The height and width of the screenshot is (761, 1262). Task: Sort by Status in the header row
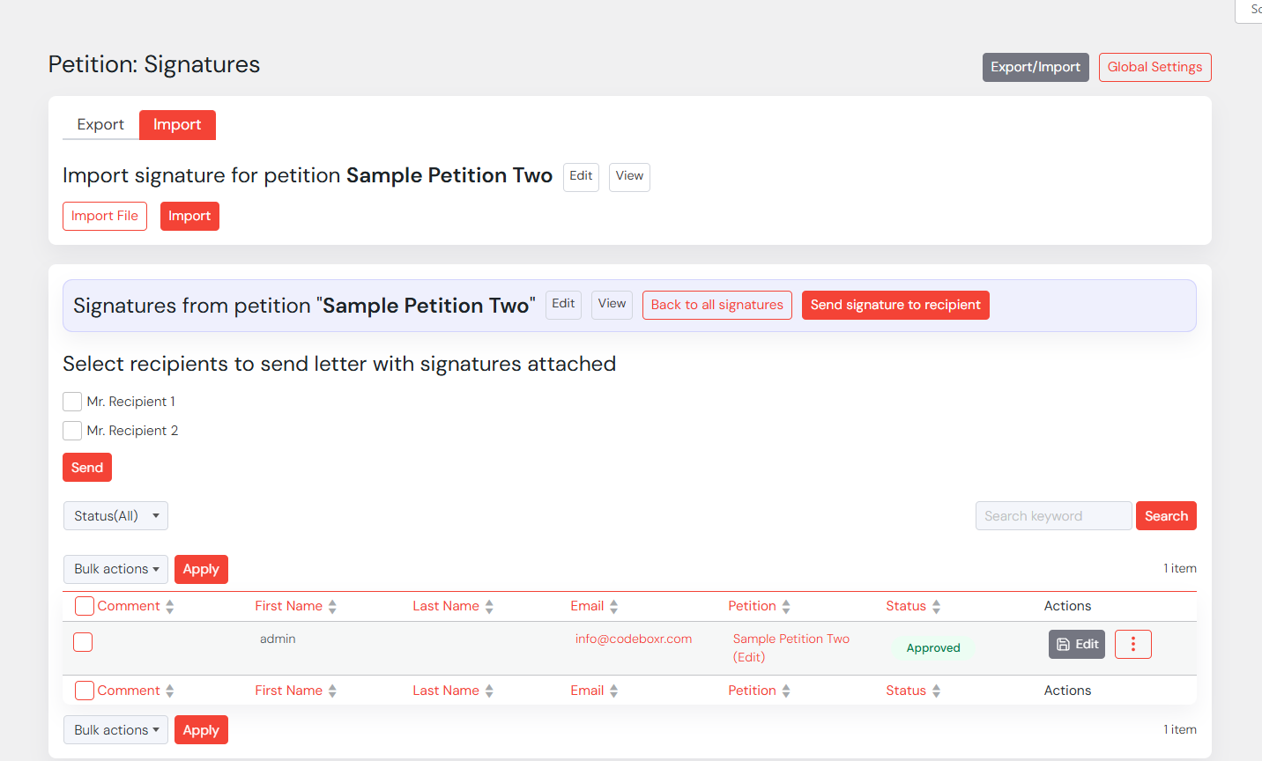pos(906,606)
